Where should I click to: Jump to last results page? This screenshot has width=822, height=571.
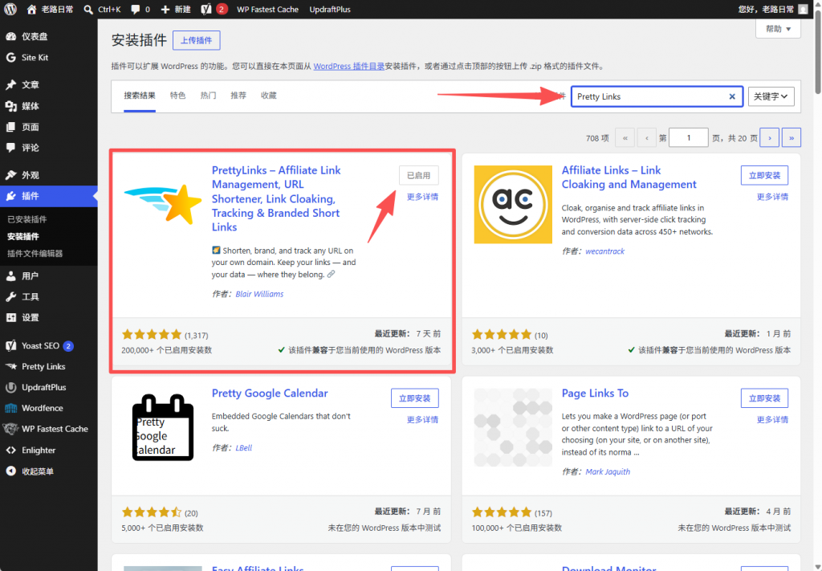791,138
